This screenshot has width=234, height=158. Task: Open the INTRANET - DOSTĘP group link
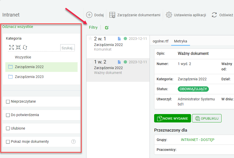pyautogui.click(x=198, y=140)
